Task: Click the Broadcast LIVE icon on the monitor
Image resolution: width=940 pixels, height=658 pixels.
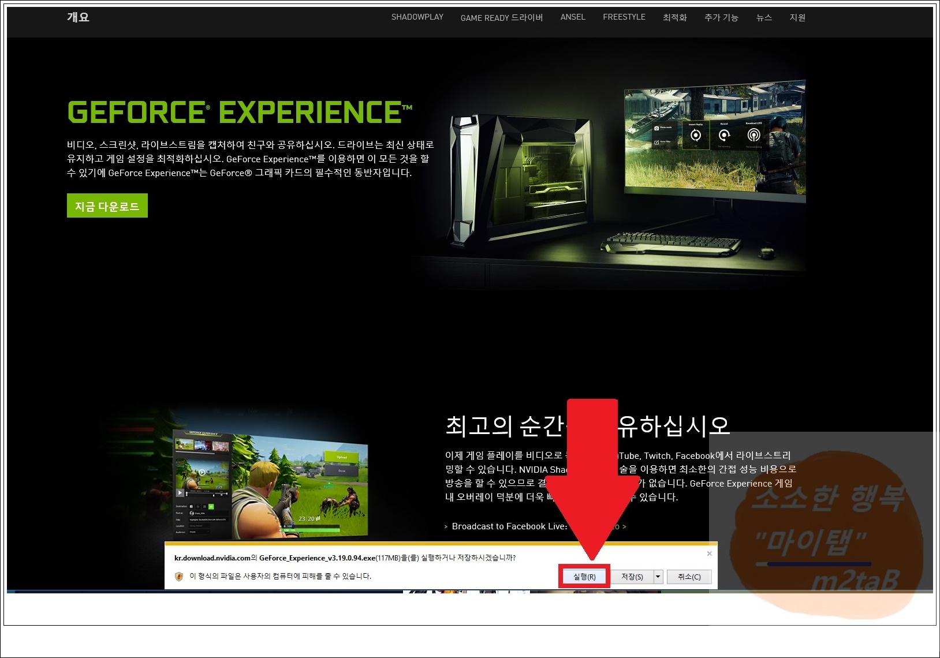Action: click(754, 135)
